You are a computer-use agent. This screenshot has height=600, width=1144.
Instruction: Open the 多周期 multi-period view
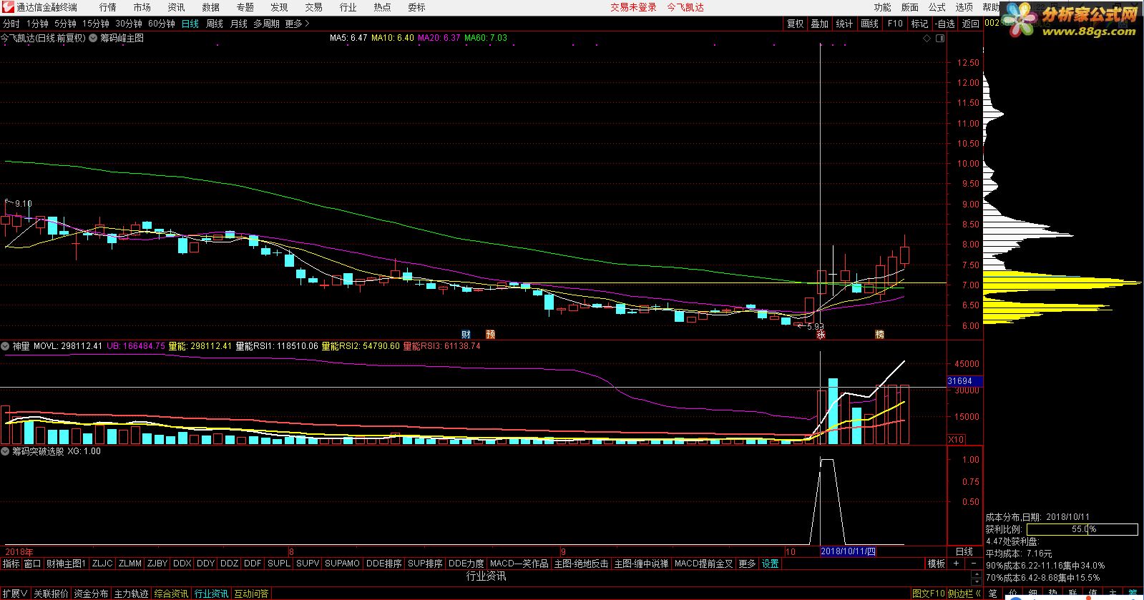point(267,24)
